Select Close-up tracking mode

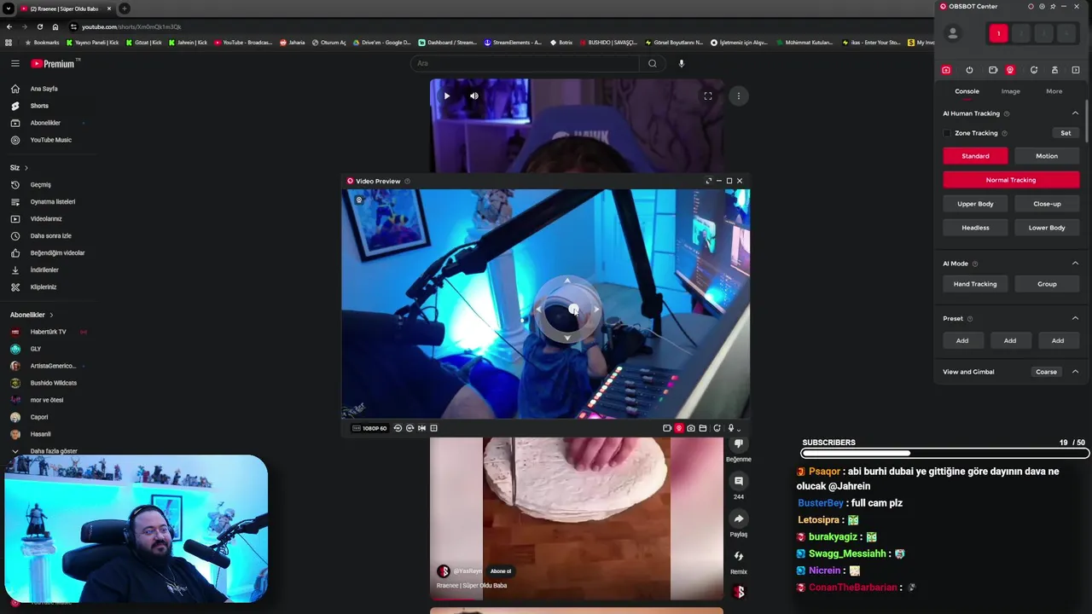pos(1047,204)
